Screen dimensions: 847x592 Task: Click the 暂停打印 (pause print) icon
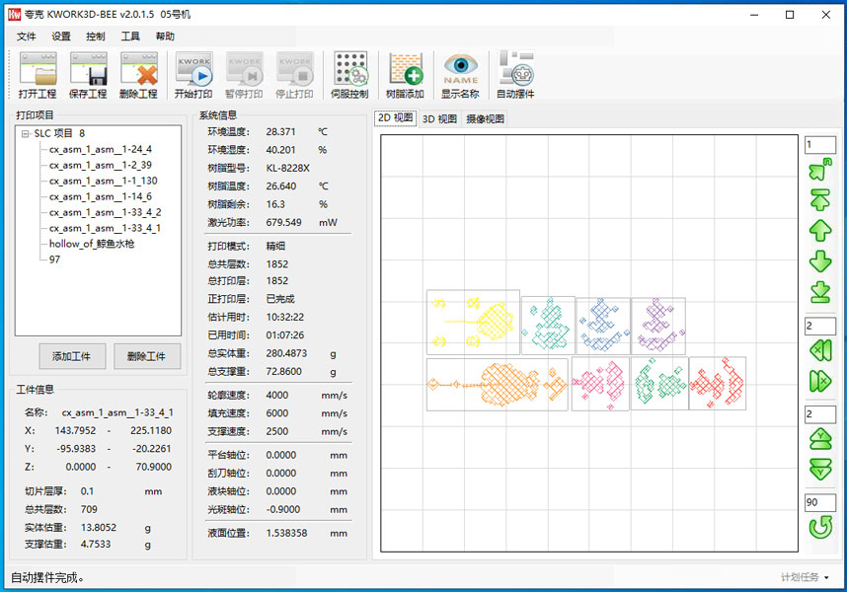click(244, 76)
